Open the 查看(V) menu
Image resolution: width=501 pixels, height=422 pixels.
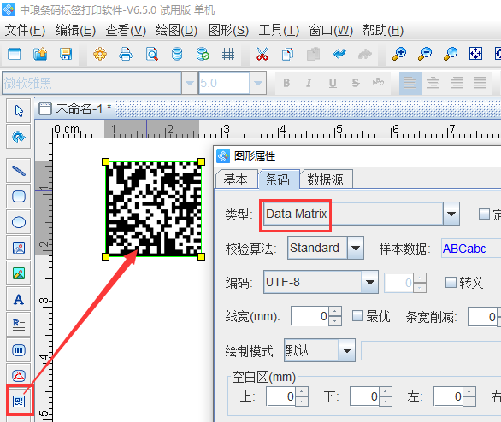point(126,31)
